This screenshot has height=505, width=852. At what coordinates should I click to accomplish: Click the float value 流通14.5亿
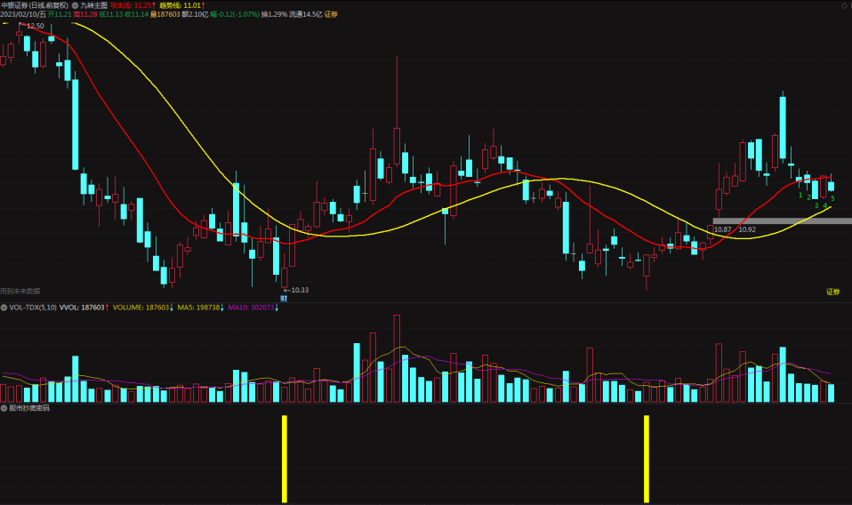[305, 14]
